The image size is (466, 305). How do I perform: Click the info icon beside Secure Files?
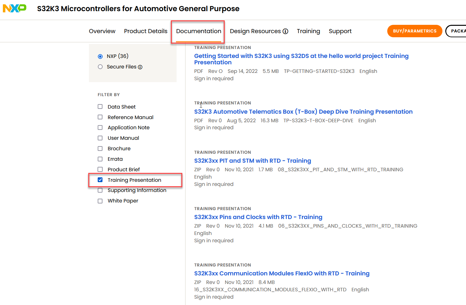[140, 67]
